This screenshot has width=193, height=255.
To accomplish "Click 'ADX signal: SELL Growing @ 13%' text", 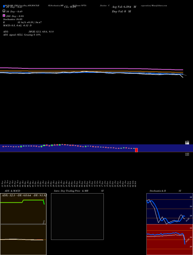I will 22,35.
